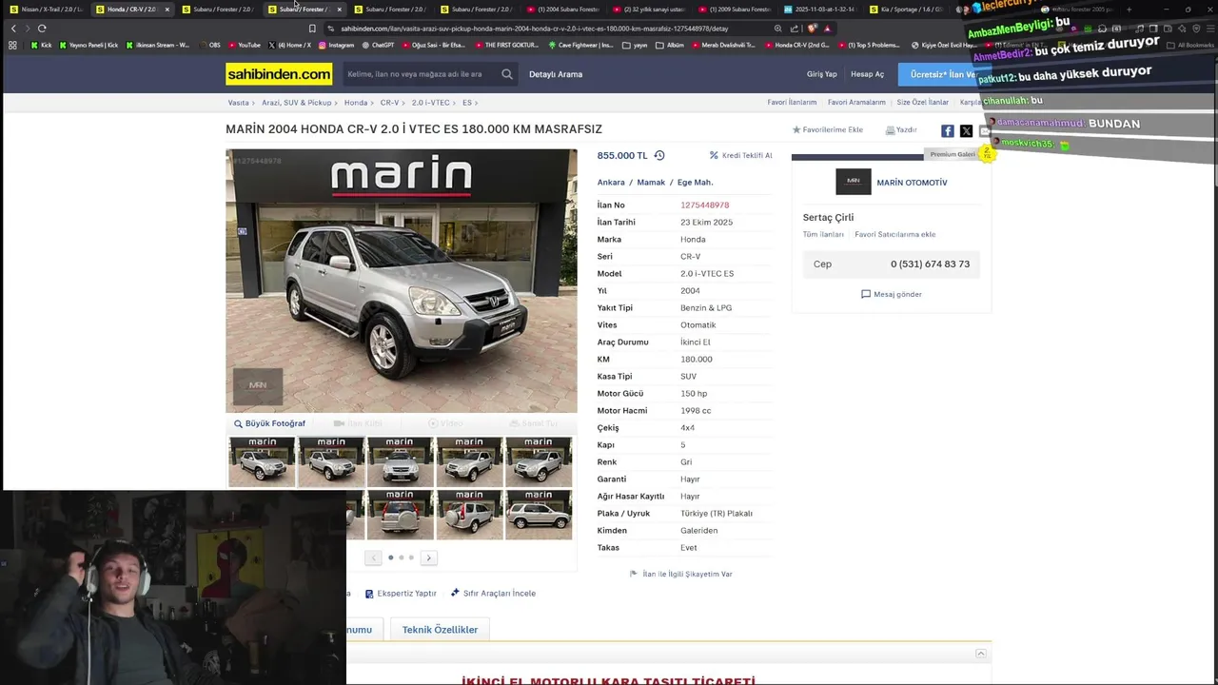Click Honda breadcrumb link
The width and height of the screenshot is (1218, 685).
[356, 103]
